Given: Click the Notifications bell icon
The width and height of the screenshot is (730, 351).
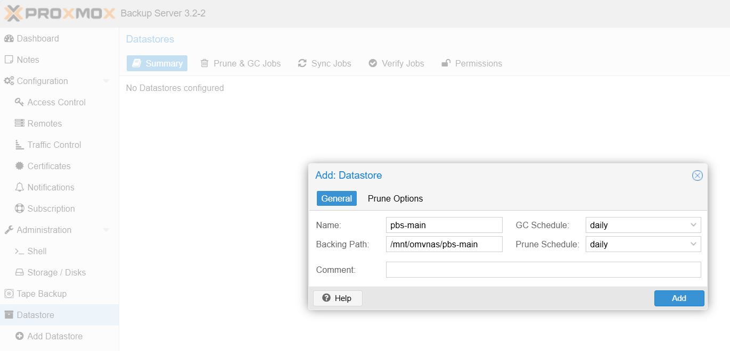Looking at the screenshot, I should (19, 187).
